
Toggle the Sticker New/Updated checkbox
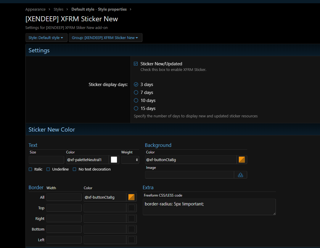point(136,64)
